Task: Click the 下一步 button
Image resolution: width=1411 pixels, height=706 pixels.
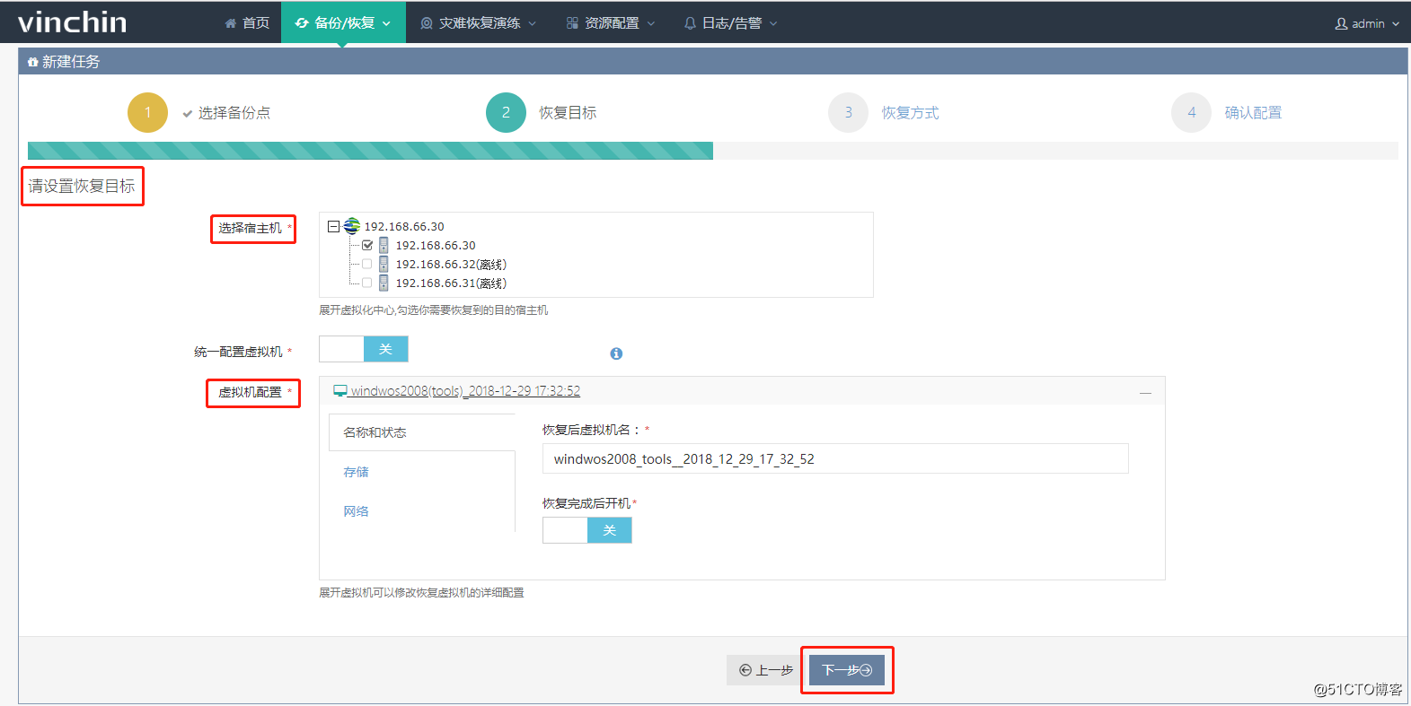Action: tap(847, 670)
